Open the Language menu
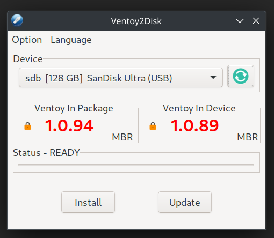Screen dimensions: 274x238 [x=71, y=40]
